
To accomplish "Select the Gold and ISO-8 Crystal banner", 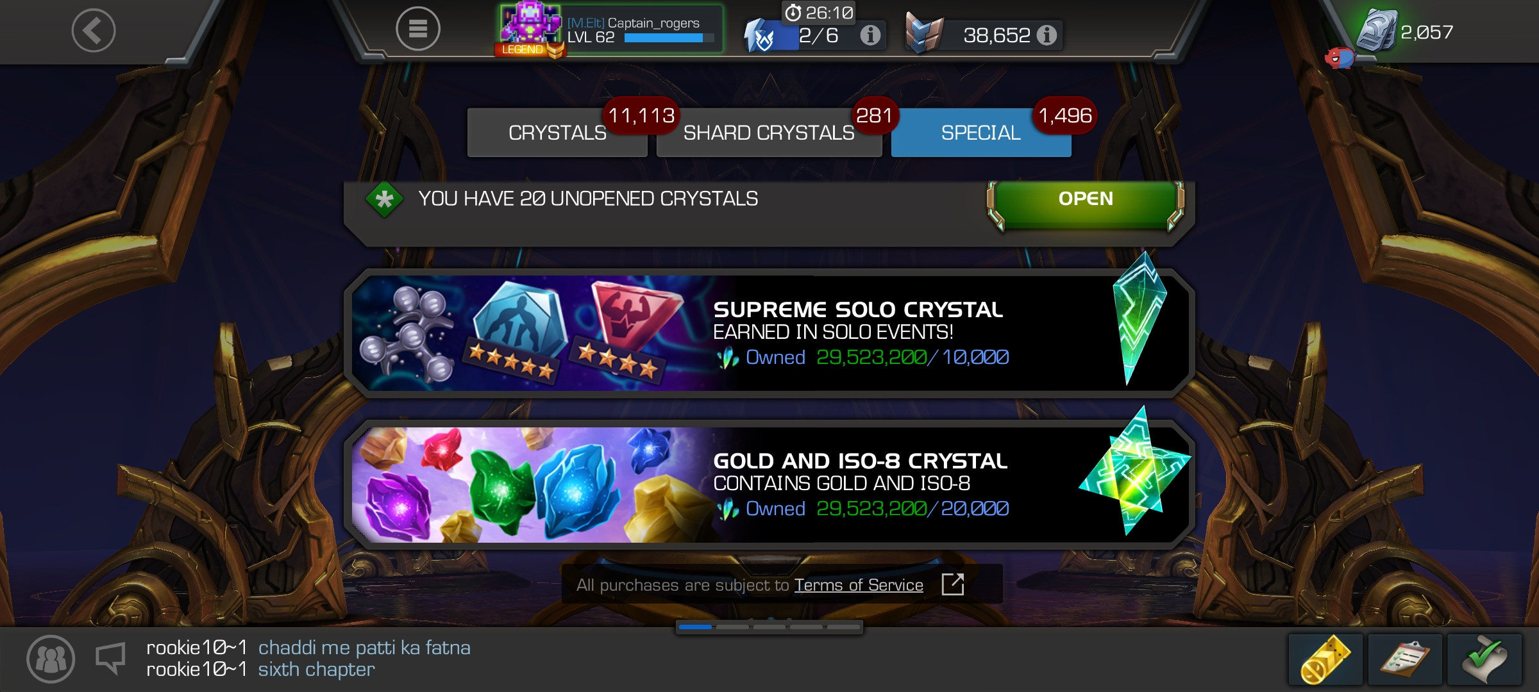I will 769,484.
